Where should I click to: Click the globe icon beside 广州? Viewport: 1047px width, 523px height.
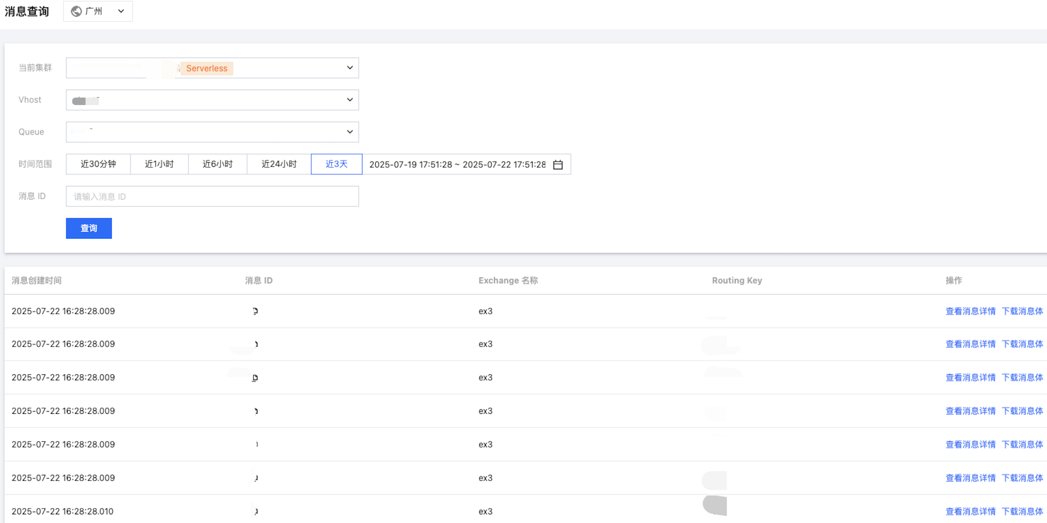coord(76,11)
